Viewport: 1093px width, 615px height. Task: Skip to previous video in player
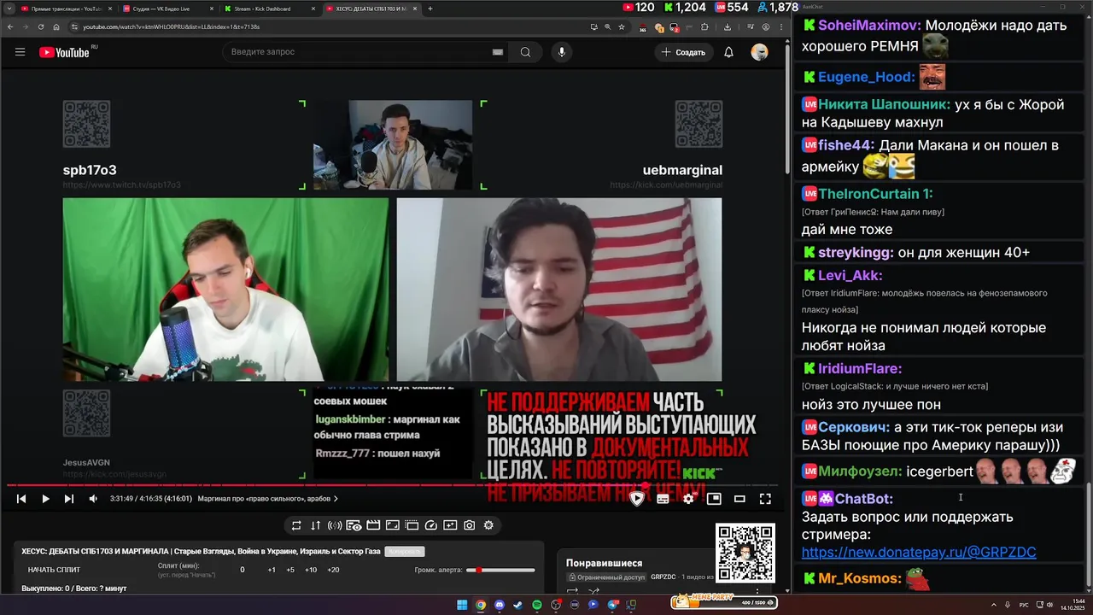pyautogui.click(x=21, y=499)
